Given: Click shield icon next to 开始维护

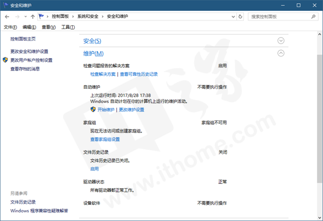Looking at the screenshot, I should coord(93,109).
